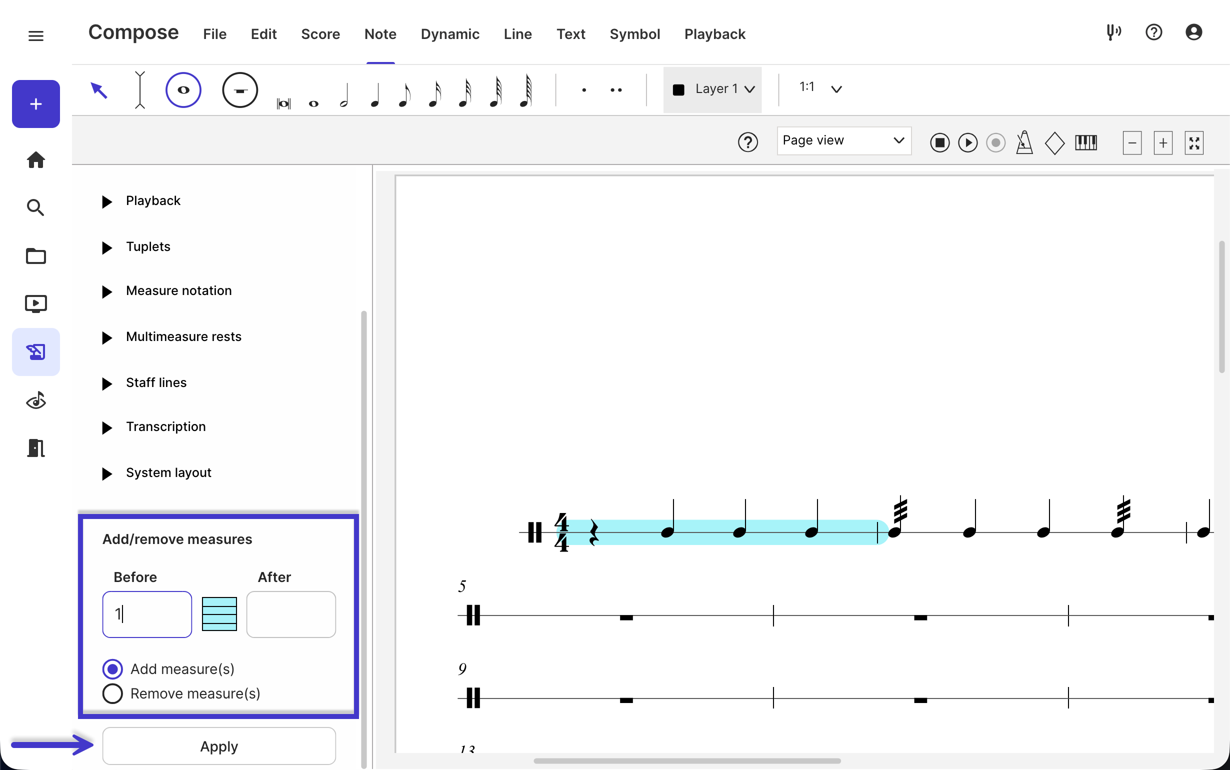
Task: Open the top-right help icon
Action: point(1153,32)
